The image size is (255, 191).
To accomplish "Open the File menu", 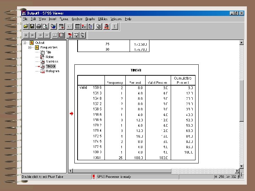I will (x=25, y=19).
